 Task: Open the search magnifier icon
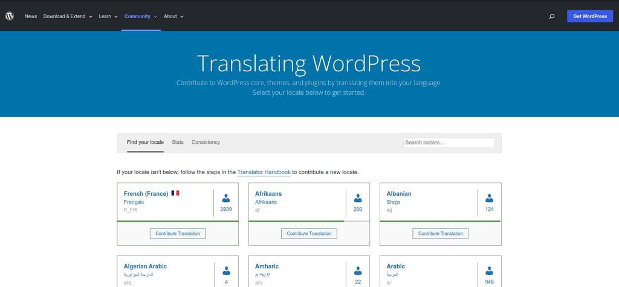(552, 16)
